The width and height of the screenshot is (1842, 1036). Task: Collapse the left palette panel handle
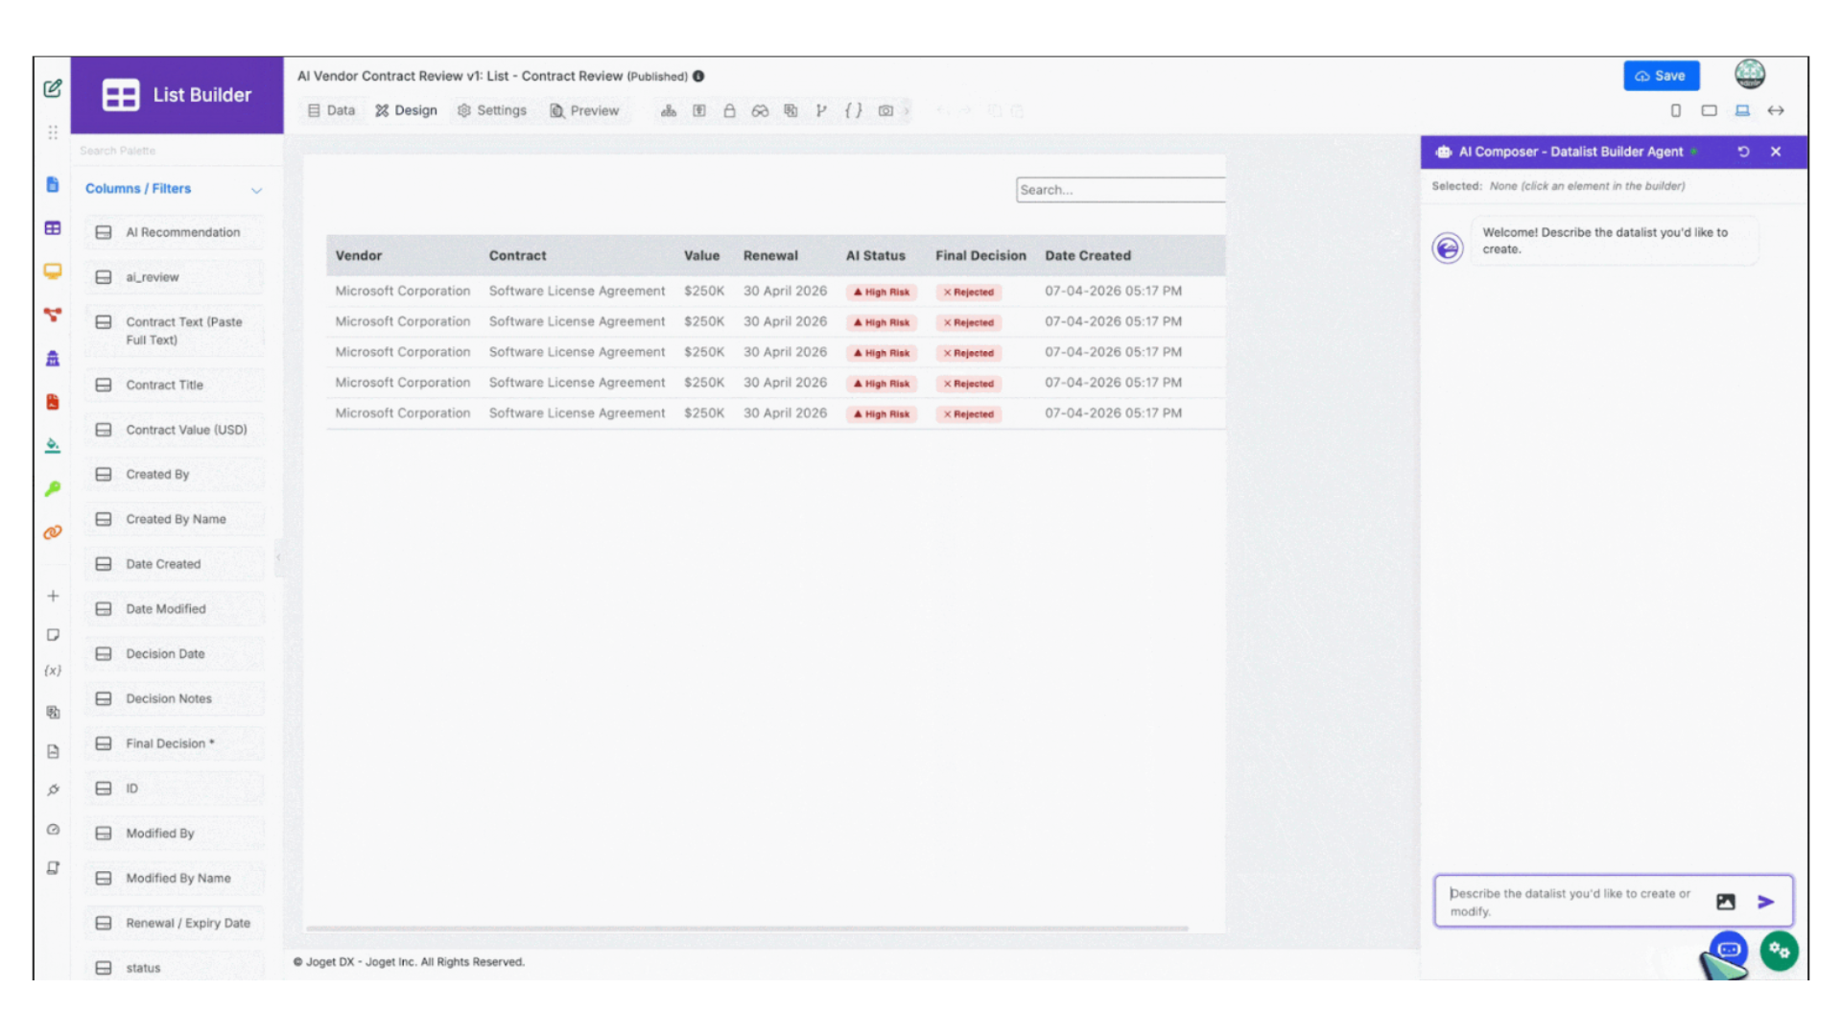coord(278,557)
